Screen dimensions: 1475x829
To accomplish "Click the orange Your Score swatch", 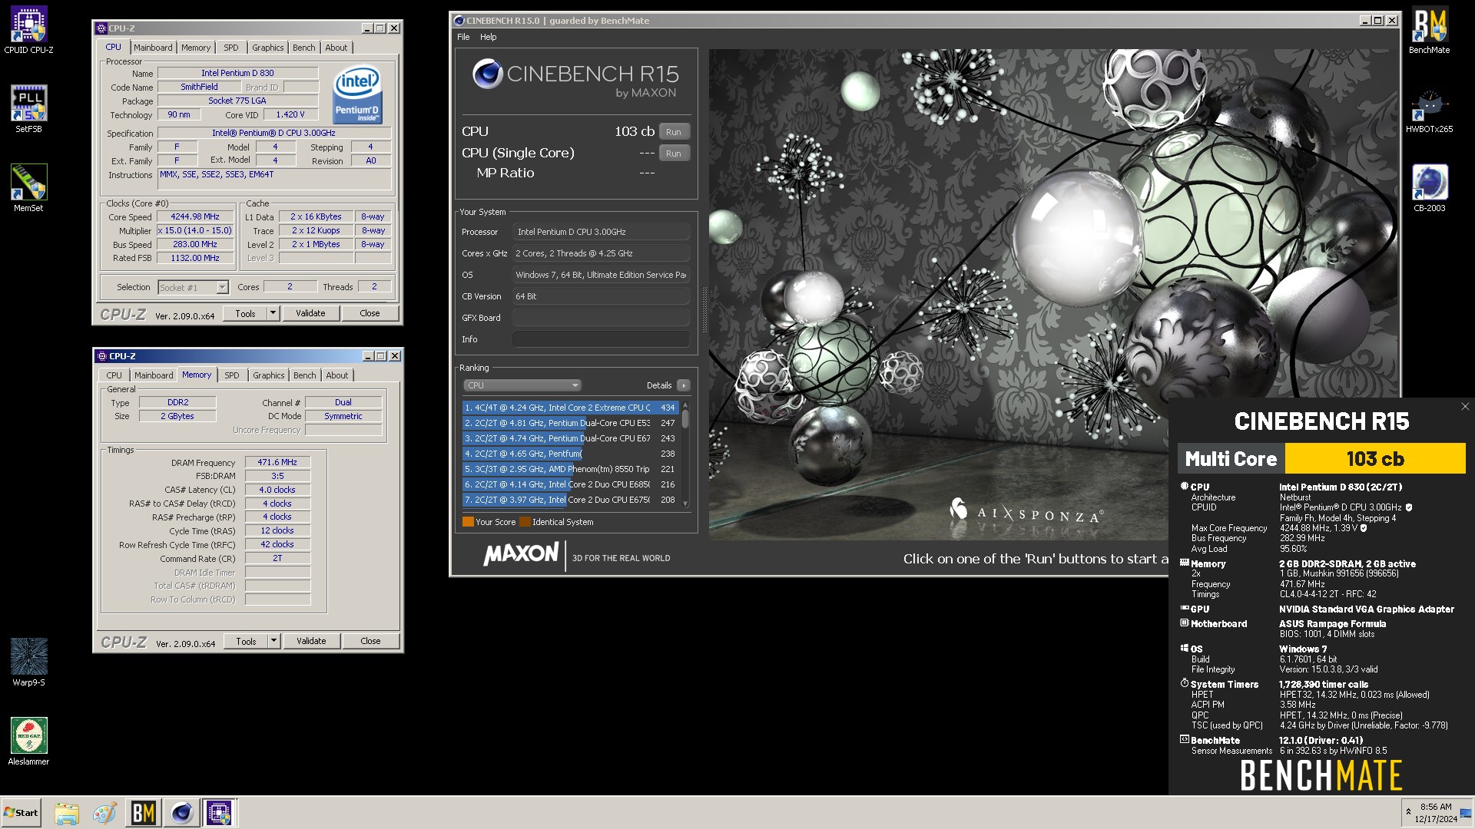I will pos(468,522).
